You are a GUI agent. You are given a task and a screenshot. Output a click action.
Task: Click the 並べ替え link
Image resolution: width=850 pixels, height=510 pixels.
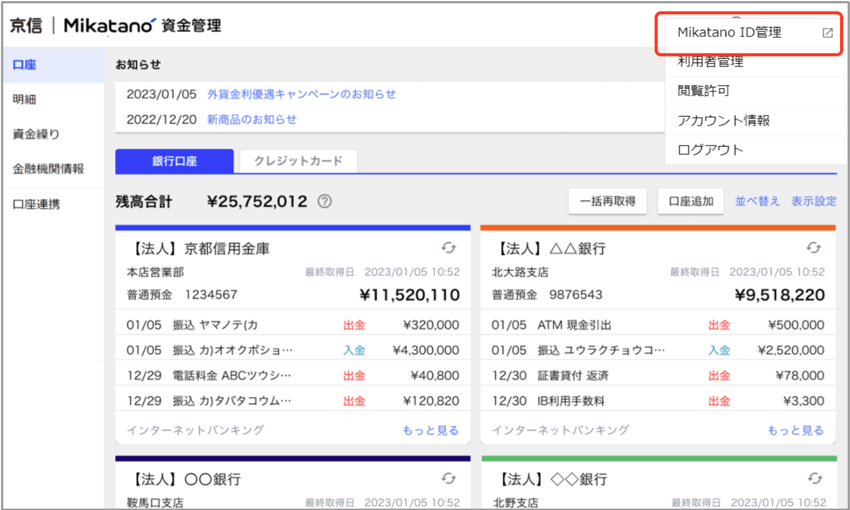pyautogui.click(x=757, y=201)
